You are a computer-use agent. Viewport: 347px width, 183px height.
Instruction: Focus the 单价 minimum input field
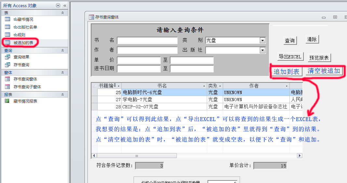tap(139, 60)
